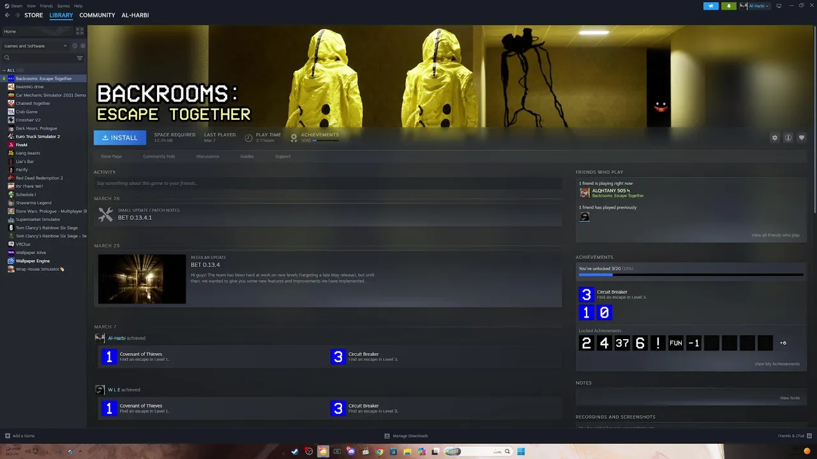Select Red Dead Redemption 2 in library
817x459 pixels.
click(x=39, y=178)
